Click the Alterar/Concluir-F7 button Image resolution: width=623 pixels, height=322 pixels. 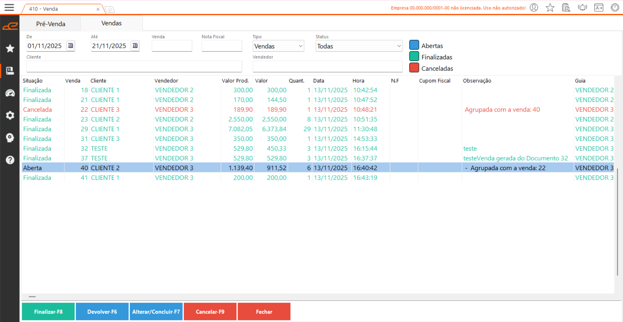click(156, 312)
